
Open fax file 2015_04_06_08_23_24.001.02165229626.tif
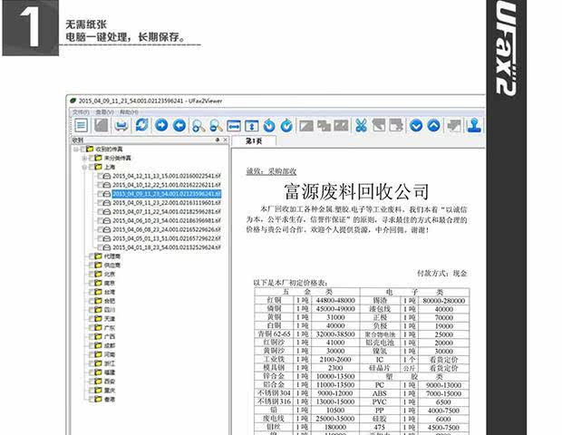(x=167, y=229)
